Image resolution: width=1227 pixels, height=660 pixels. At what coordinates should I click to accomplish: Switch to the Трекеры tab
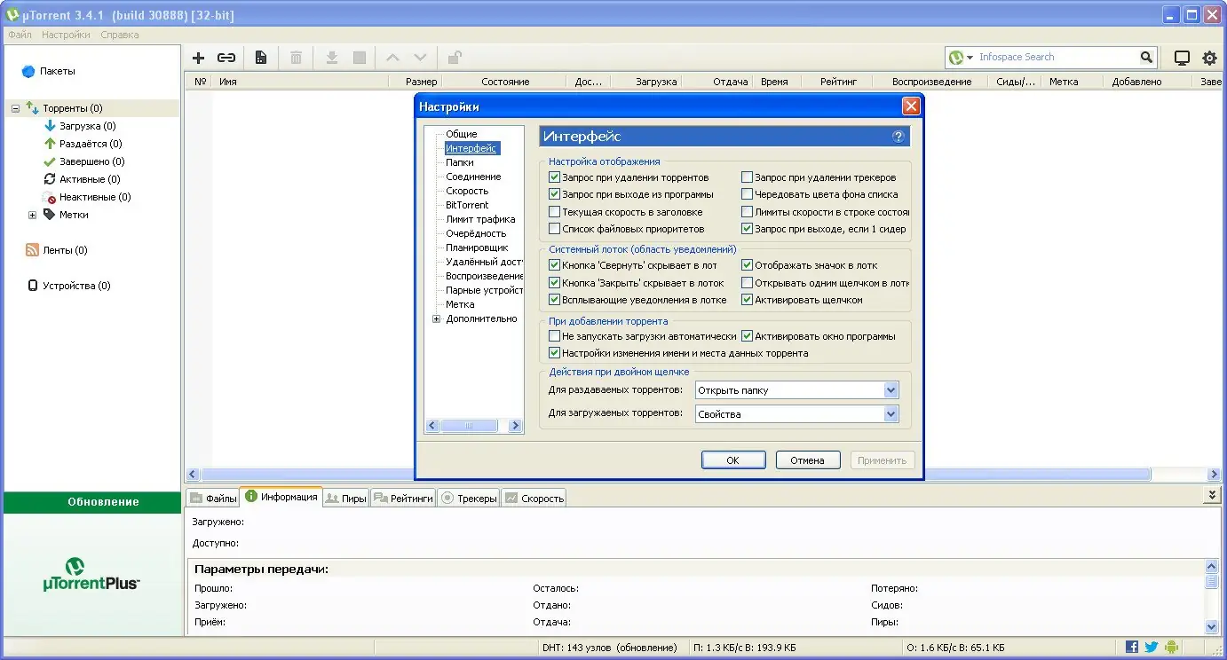click(x=469, y=499)
